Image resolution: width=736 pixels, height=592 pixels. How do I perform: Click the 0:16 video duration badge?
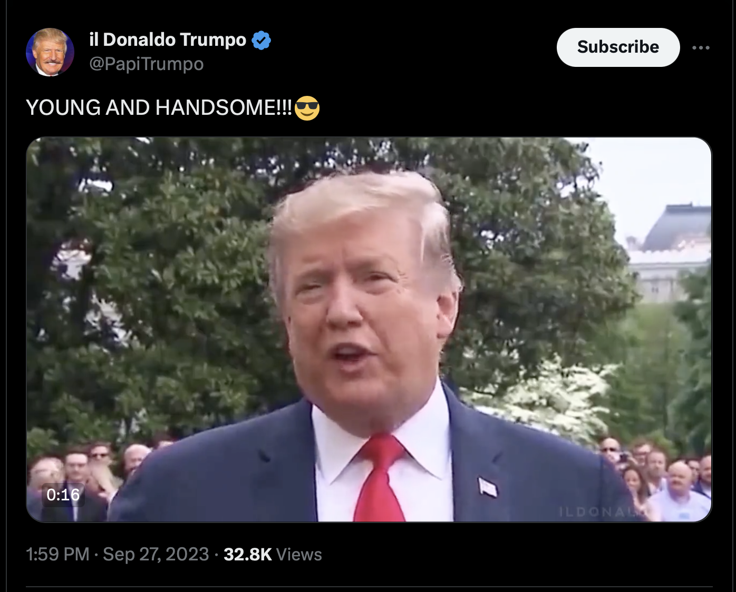(63, 495)
